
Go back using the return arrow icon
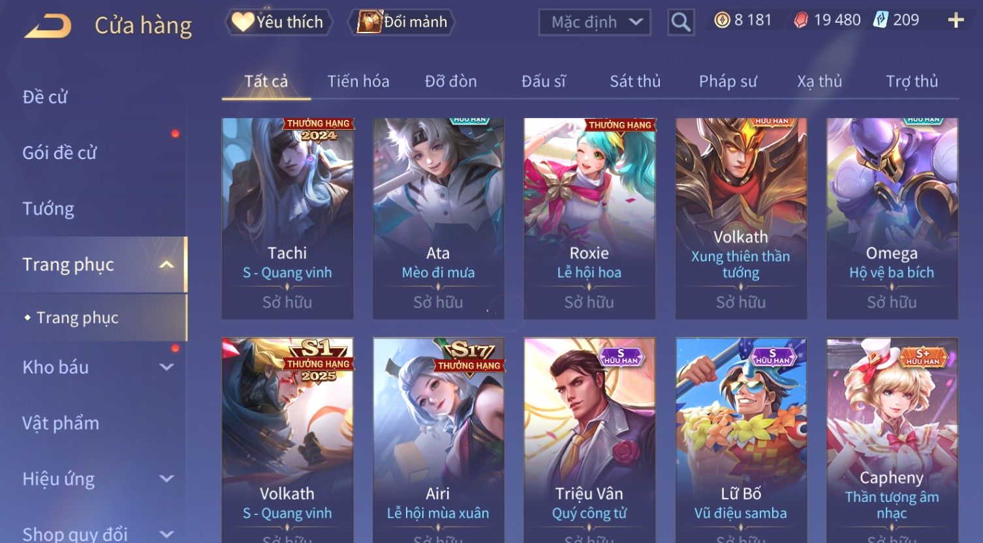click(x=48, y=25)
